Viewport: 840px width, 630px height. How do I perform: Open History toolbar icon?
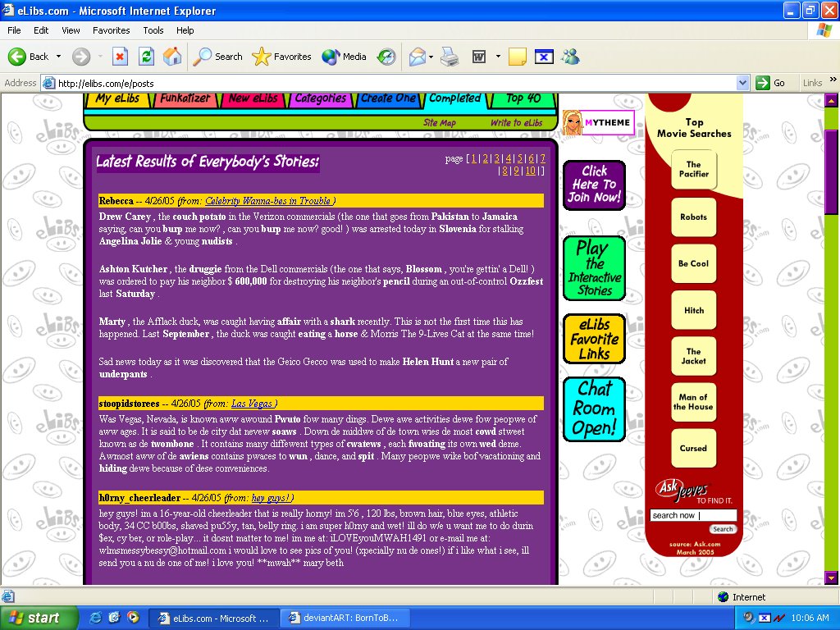point(386,57)
